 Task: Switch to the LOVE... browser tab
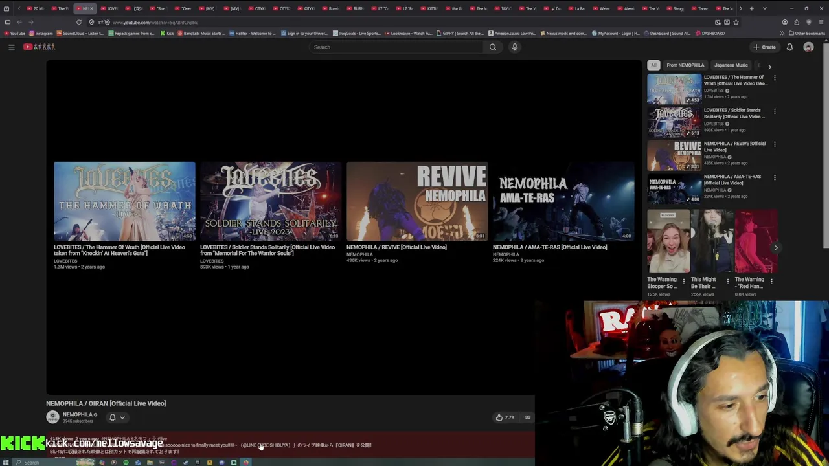(x=109, y=8)
